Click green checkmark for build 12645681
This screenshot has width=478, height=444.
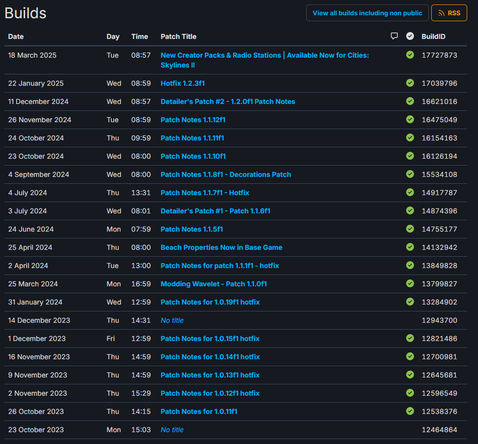[410, 375]
